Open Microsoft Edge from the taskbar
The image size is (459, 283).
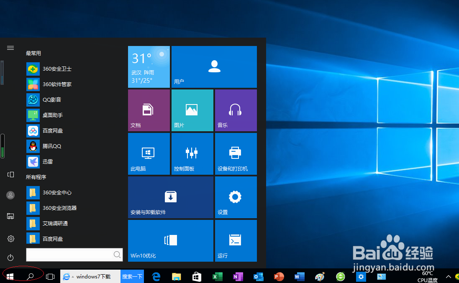point(156,276)
